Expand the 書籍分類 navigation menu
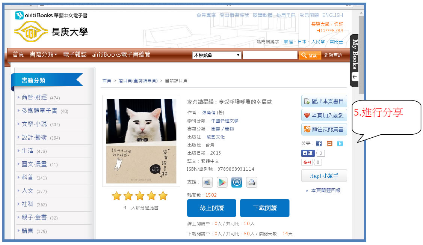423x245 pixels. [x=44, y=55]
